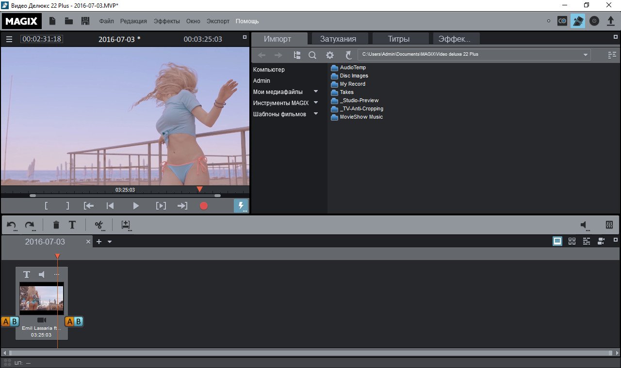The width and height of the screenshot is (621, 368).
Task: Toggle timeline mode view
Action: coord(587,241)
